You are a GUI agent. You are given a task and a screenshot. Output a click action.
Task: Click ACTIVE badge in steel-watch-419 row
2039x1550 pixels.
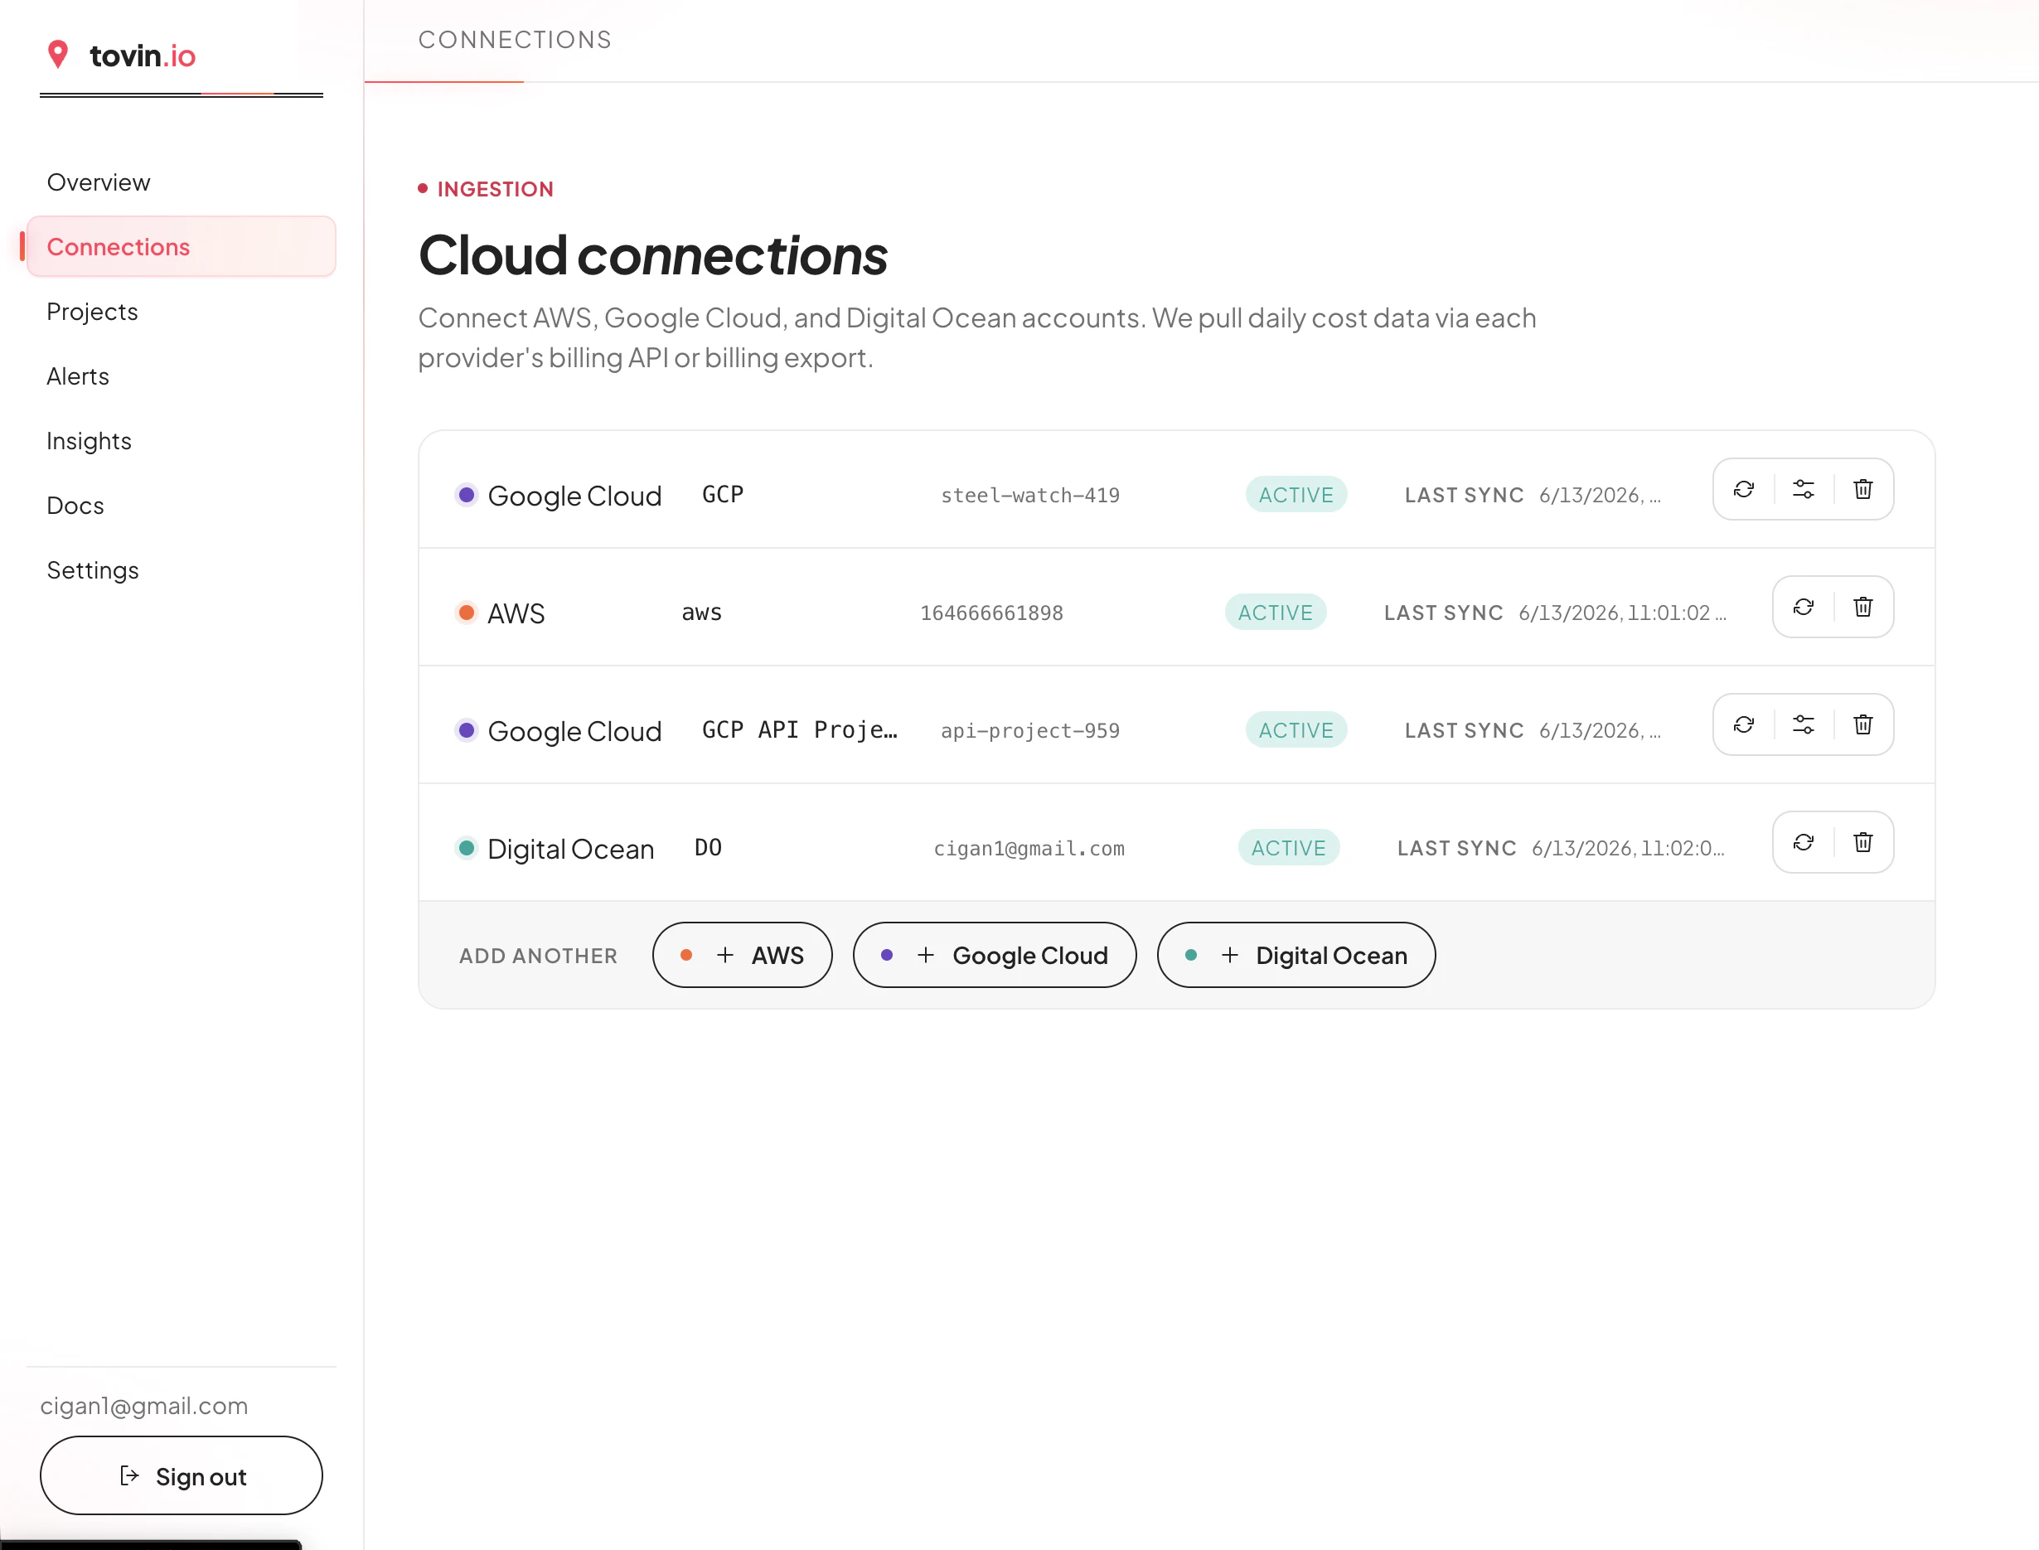click(1296, 496)
